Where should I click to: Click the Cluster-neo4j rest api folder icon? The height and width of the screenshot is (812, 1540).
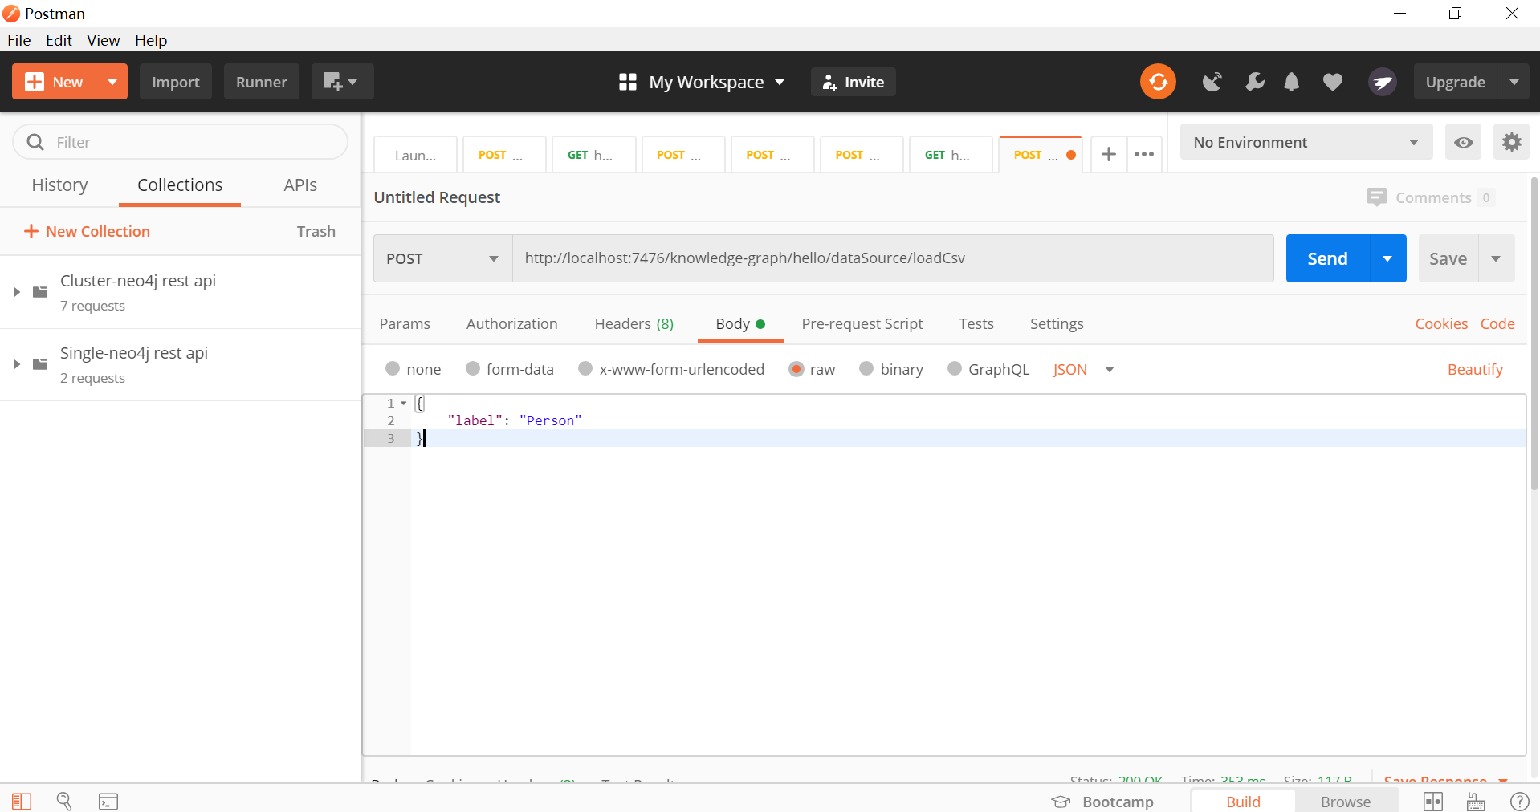[x=40, y=292]
